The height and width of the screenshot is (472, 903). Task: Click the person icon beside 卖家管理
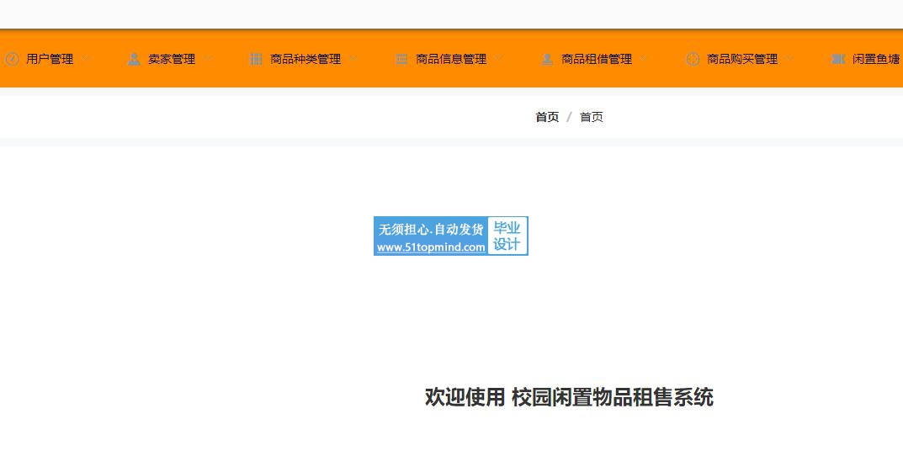(134, 59)
